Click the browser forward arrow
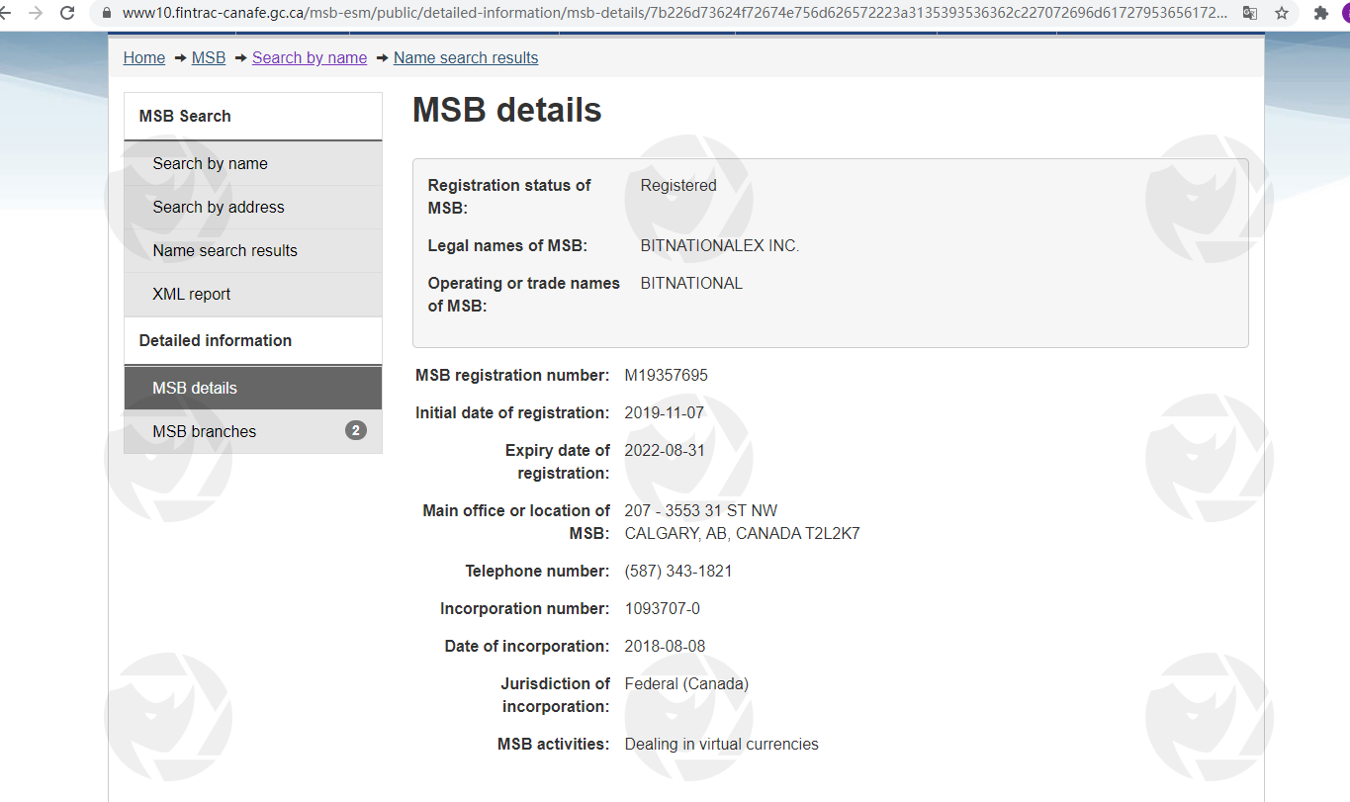The height and width of the screenshot is (802, 1350). coord(36,13)
